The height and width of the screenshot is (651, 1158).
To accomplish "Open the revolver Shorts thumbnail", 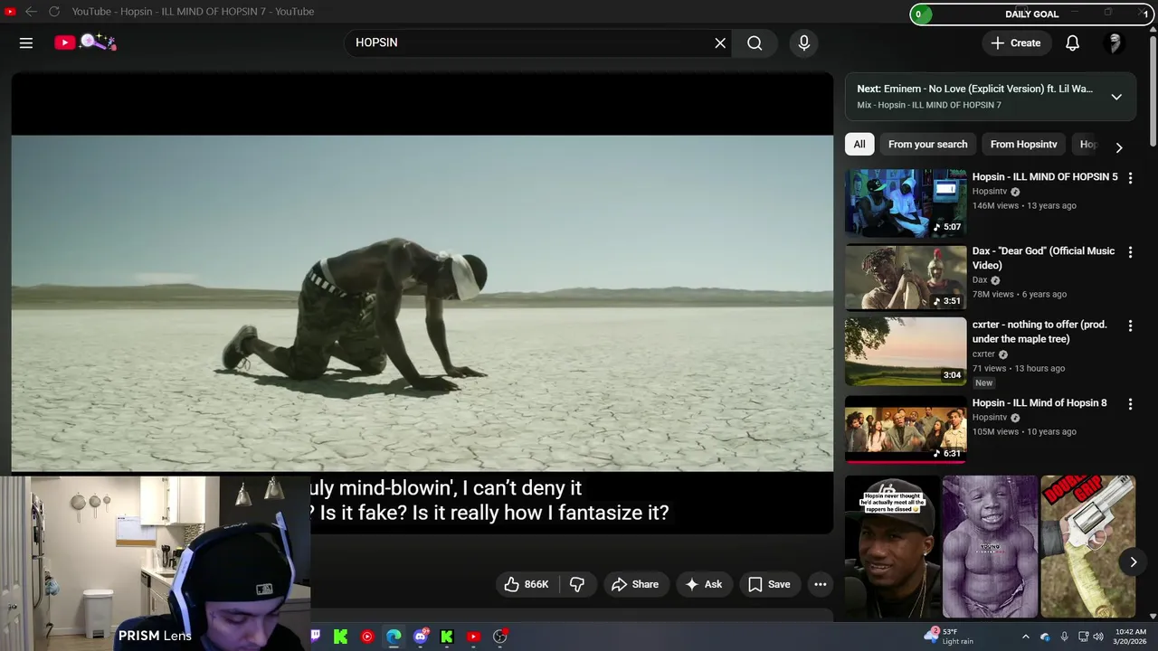I will [x=1087, y=547].
